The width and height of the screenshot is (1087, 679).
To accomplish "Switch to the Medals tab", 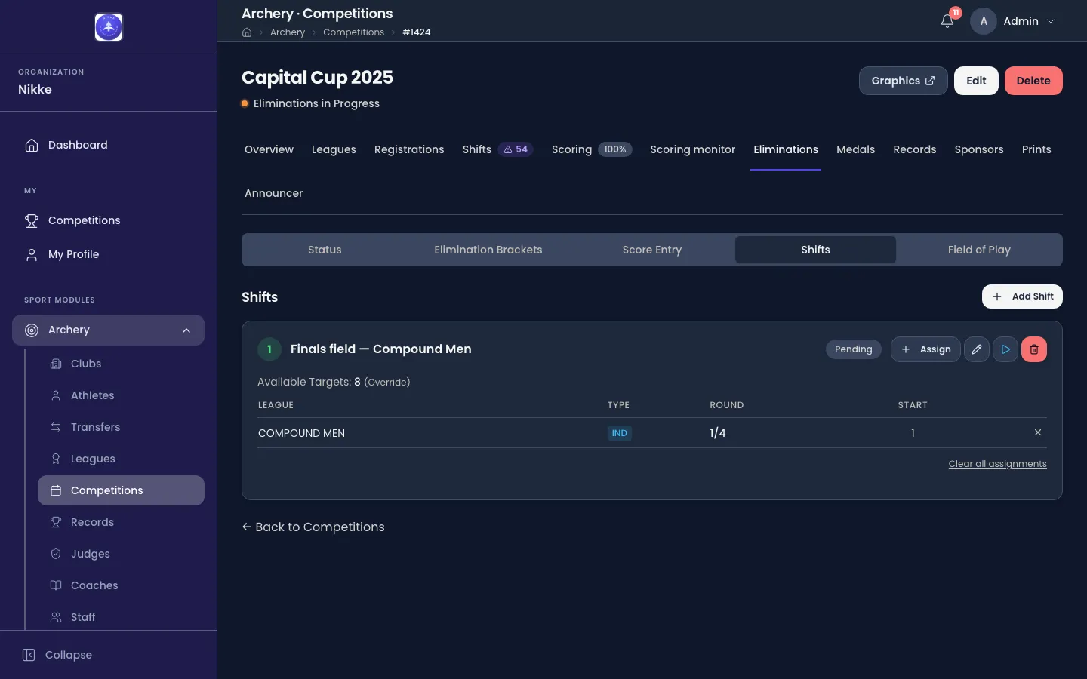I will coord(855,149).
